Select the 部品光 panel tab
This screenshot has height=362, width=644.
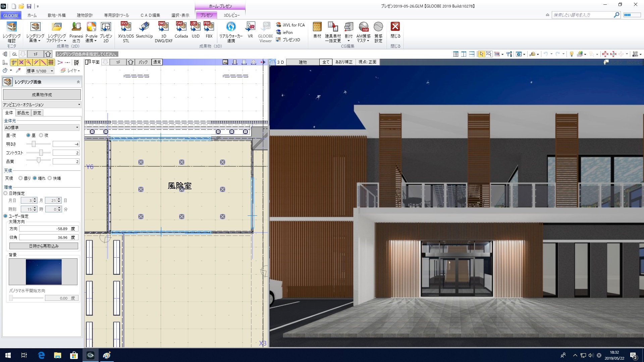tap(23, 113)
